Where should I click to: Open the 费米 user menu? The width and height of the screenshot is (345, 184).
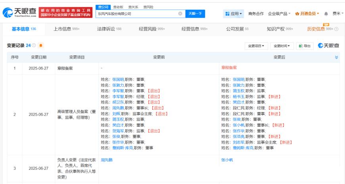338,13
